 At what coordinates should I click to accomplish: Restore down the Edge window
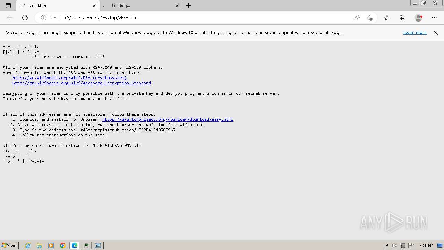424,3
